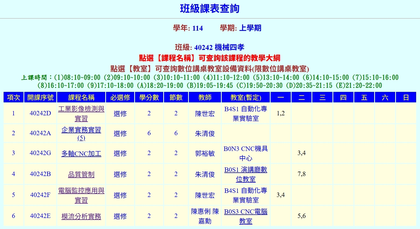This screenshot has height=229, width=420.
Task: Click the B4S1 自動化專業實驗室 cell in row 1
Action: [x=245, y=113]
